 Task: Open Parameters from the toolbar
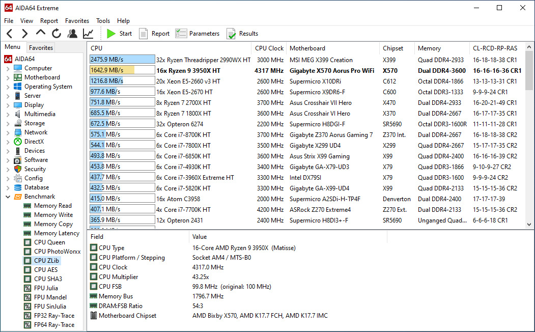point(198,34)
